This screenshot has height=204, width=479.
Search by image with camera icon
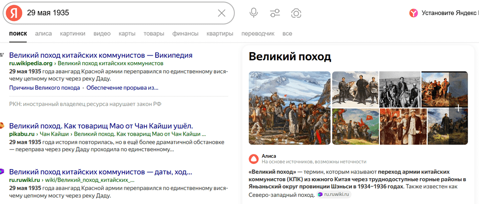coord(297,13)
